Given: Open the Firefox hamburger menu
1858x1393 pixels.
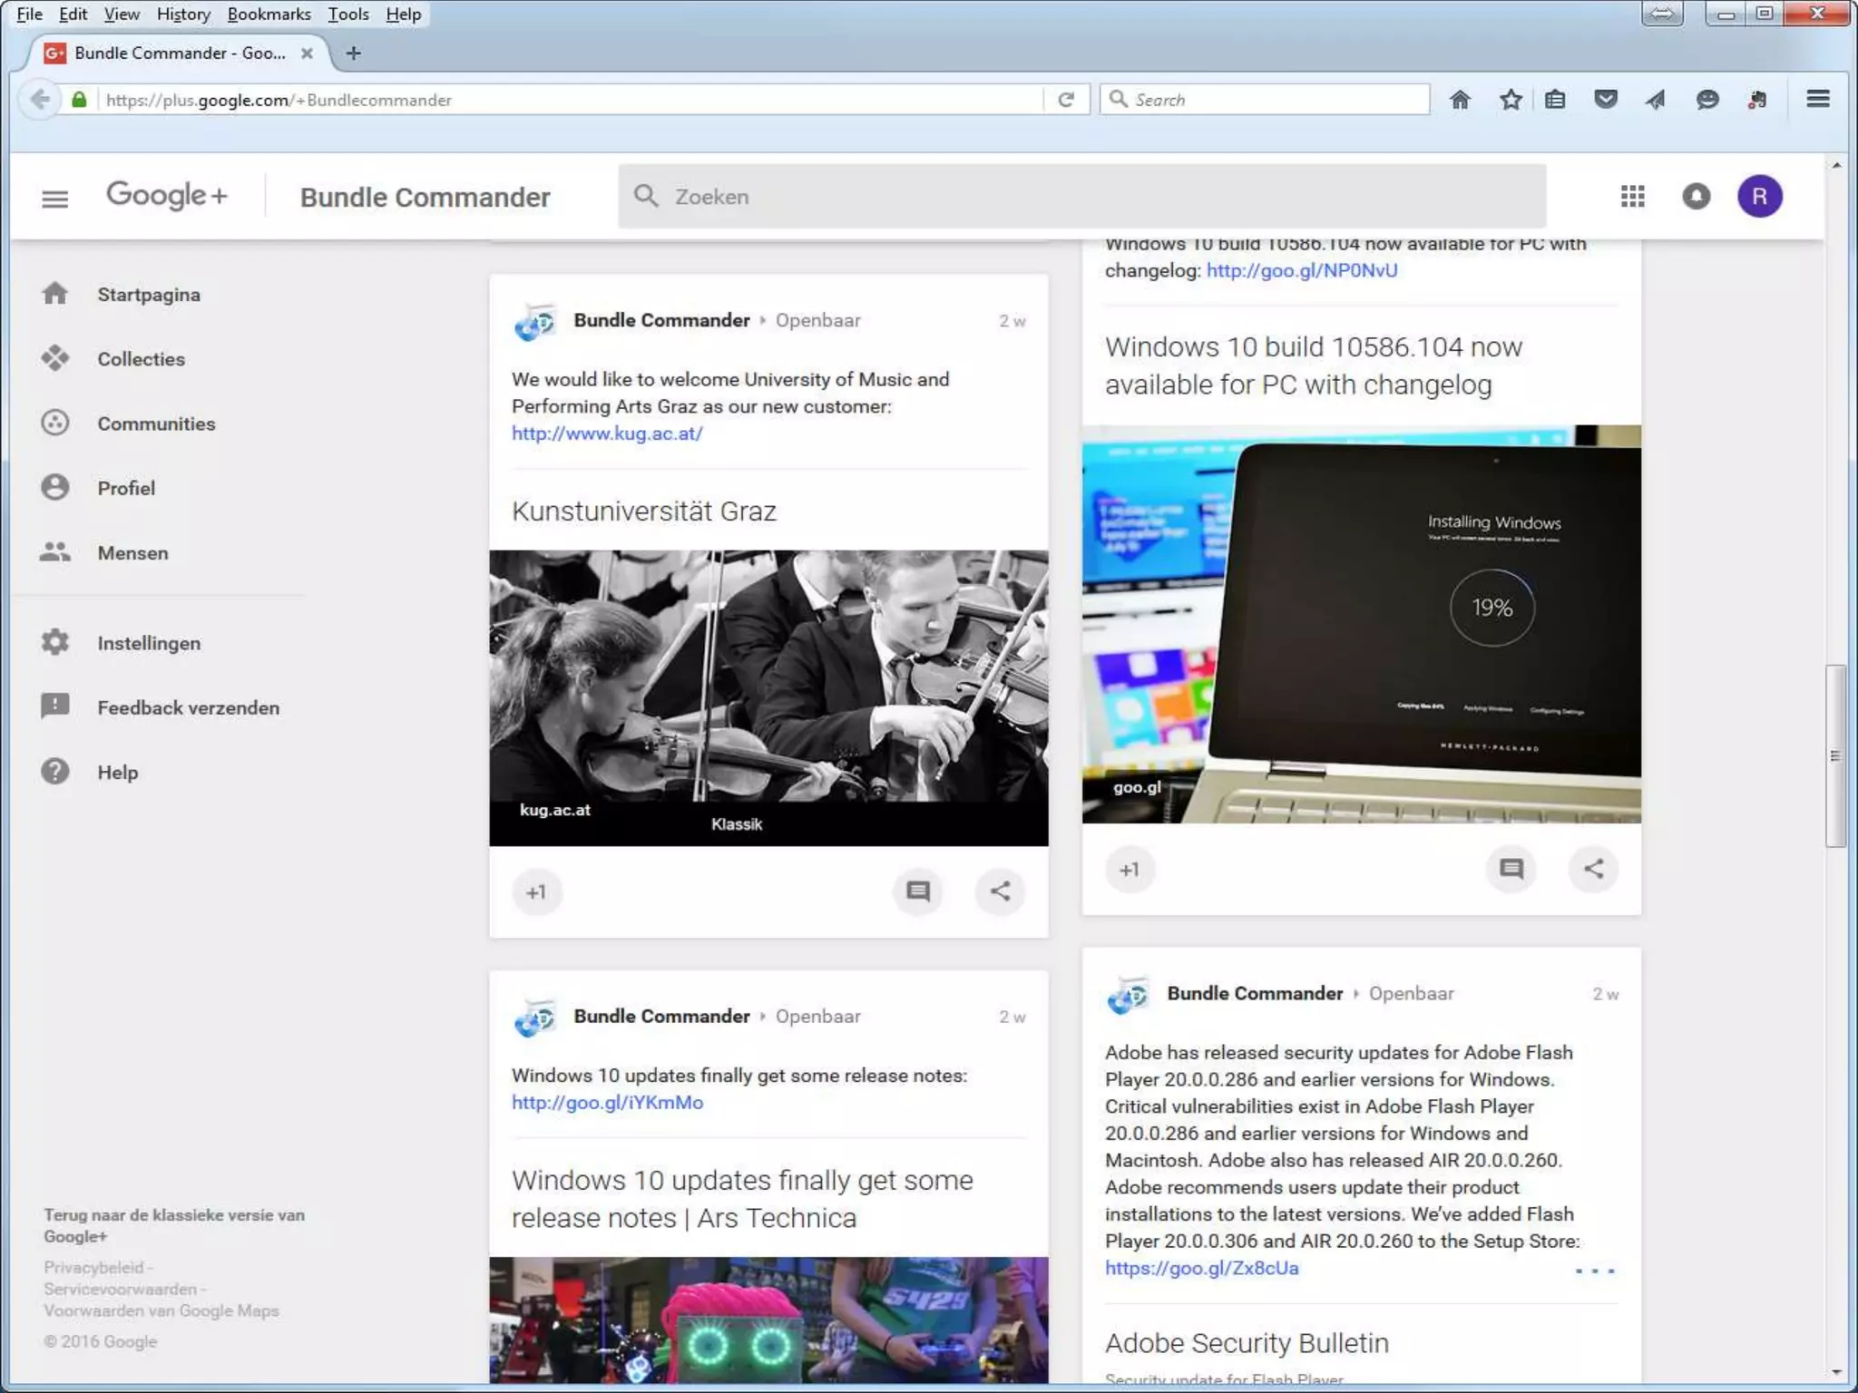Looking at the screenshot, I should (1817, 99).
